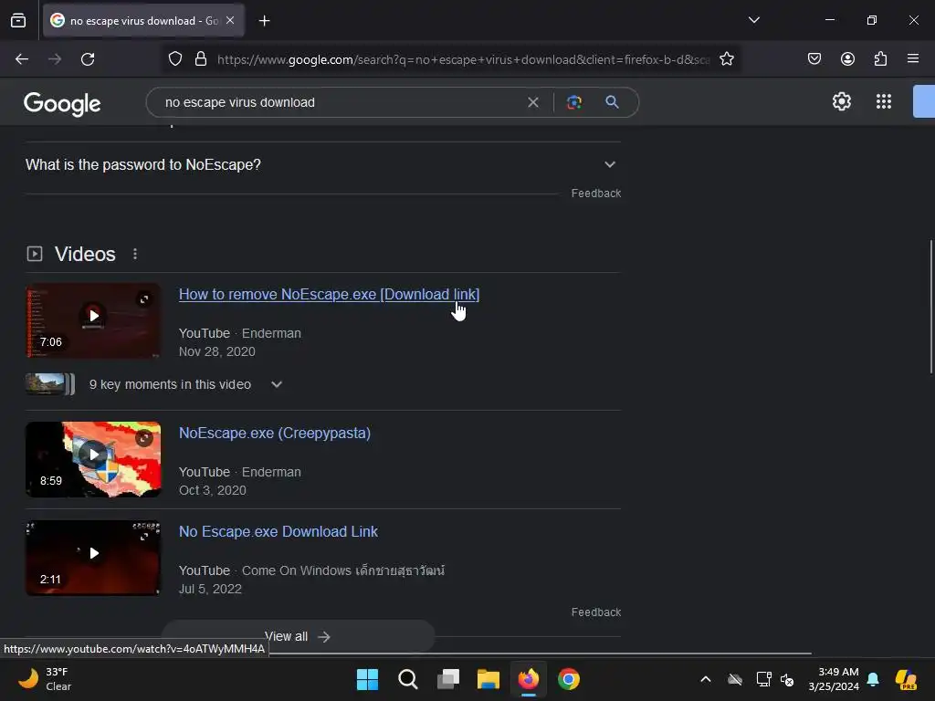The height and width of the screenshot is (701, 935).
Task: Open weather widget showing 33°F Clear
Action: coord(45,679)
